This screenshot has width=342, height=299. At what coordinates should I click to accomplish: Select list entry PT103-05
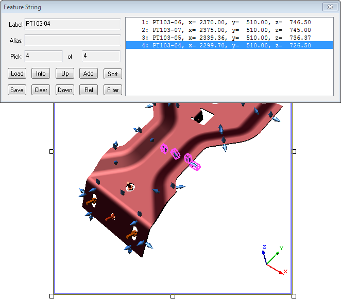click(226, 38)
